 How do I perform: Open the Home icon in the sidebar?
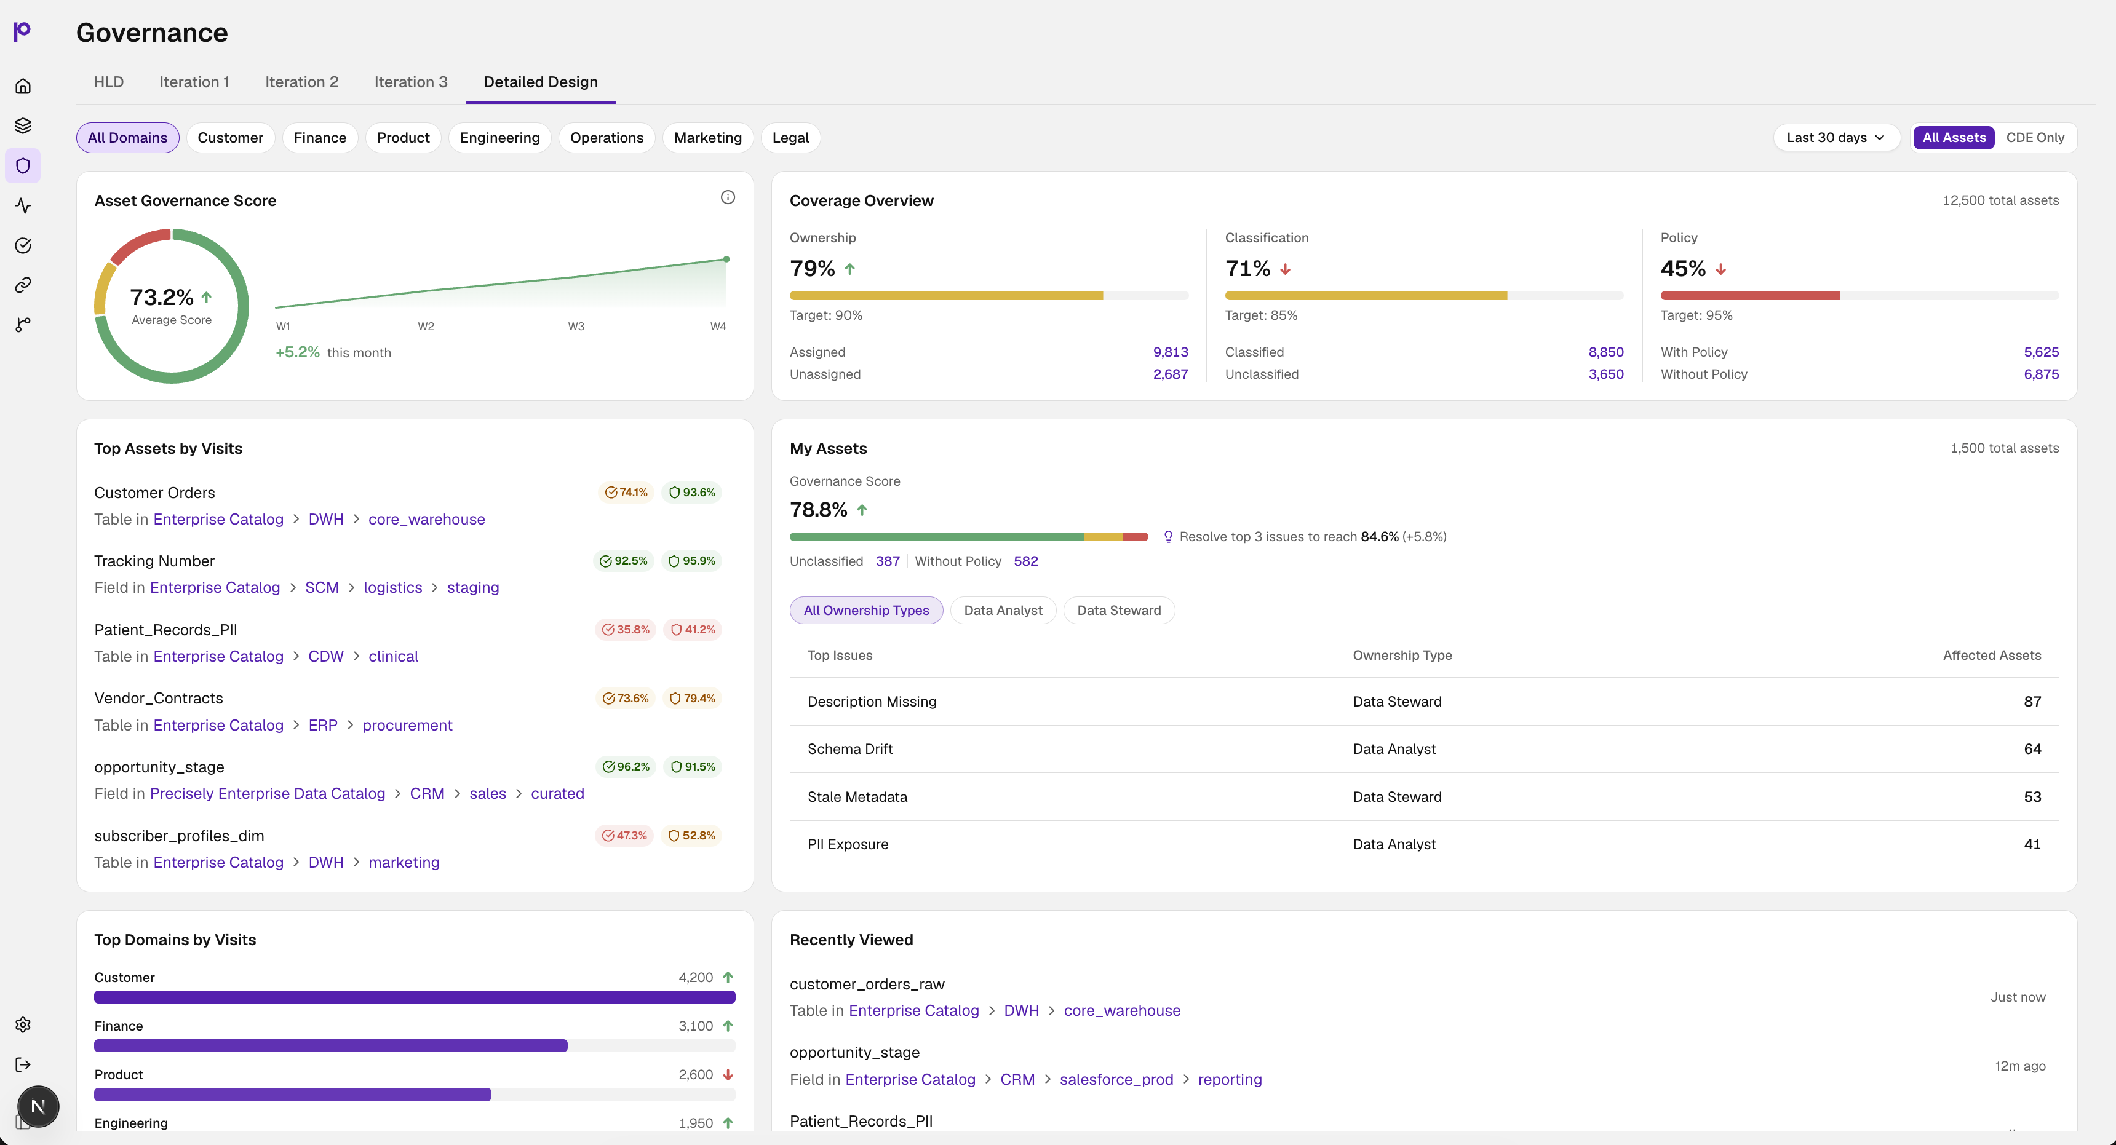coord(23,86)
